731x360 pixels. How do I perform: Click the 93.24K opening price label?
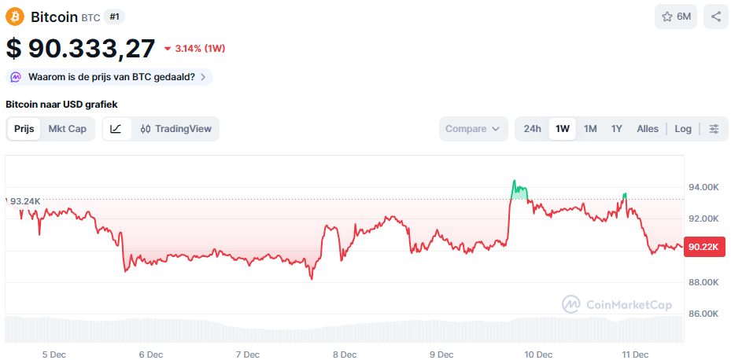pos(26,201)
